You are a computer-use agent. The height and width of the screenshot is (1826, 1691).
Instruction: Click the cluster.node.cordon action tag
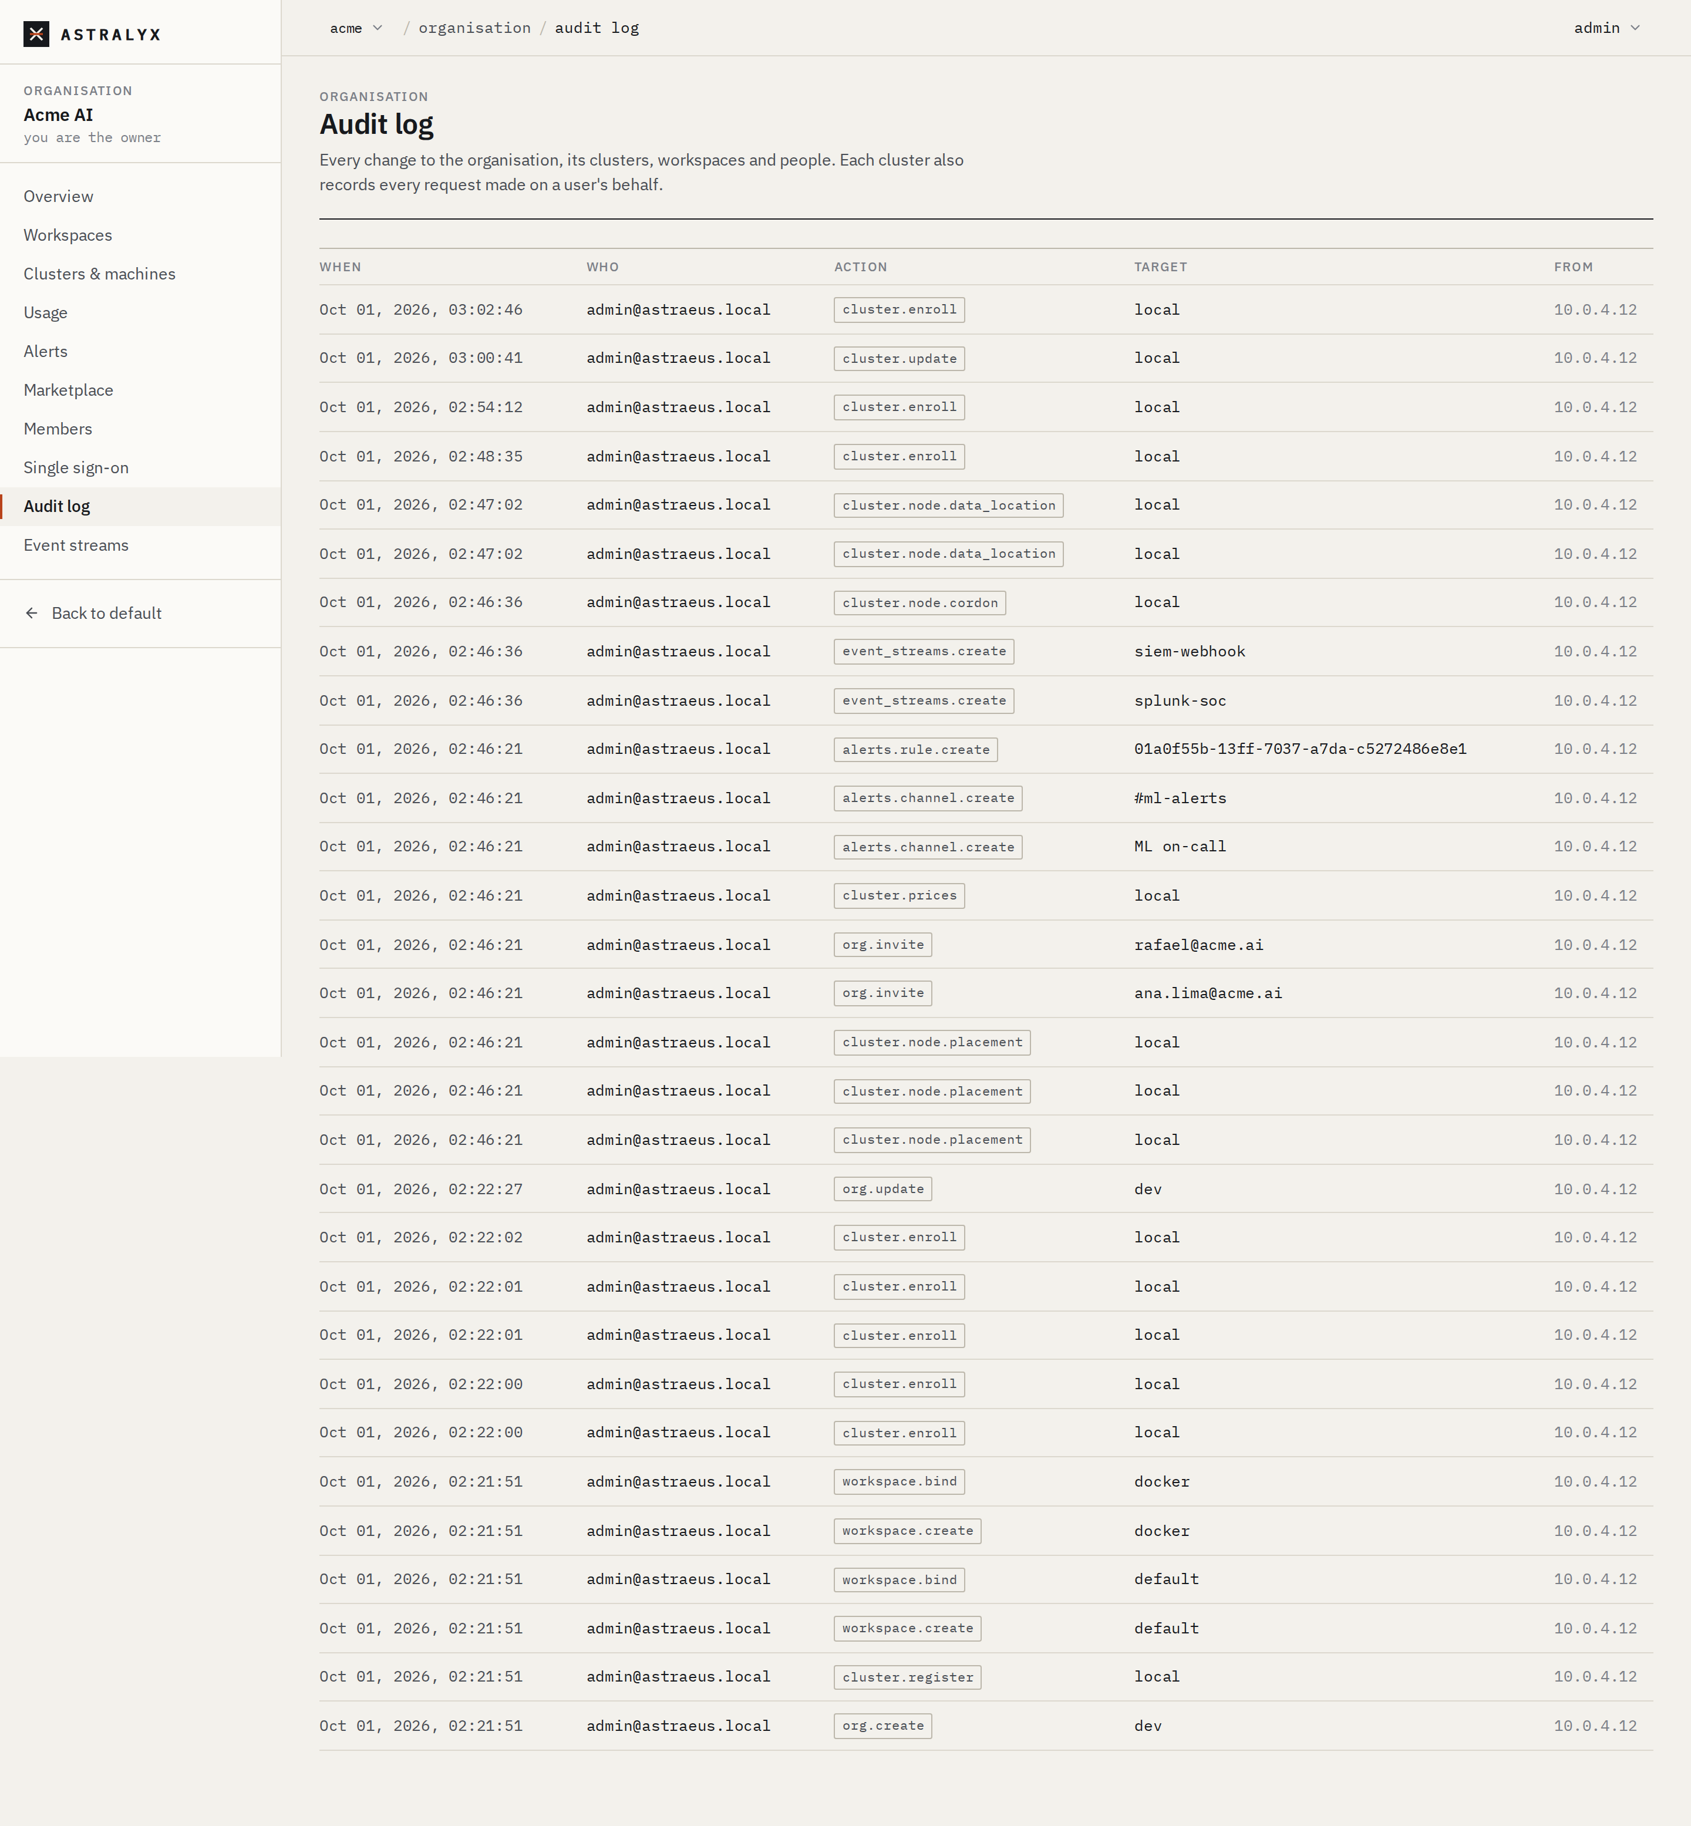919,603
